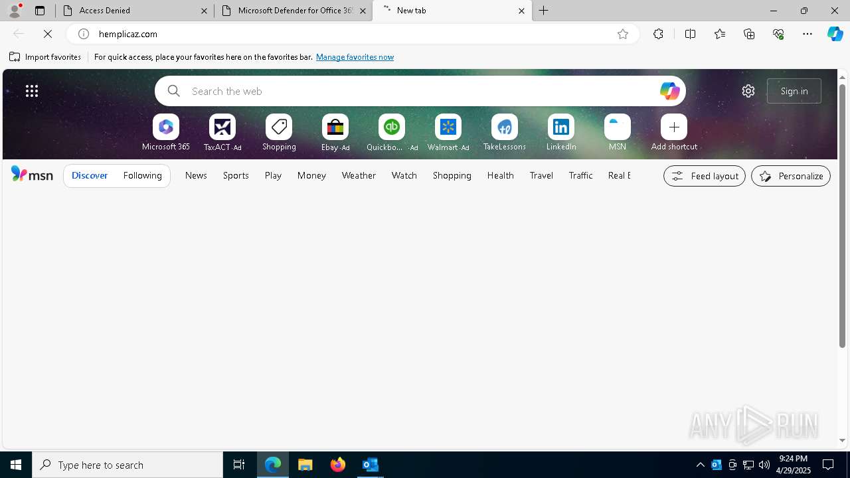Click the Sign in button
Screen dimensions: 850x478
pos(794,91)
